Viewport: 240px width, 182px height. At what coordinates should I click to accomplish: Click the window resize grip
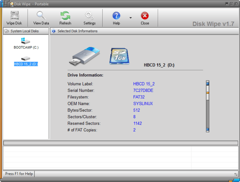(236, 174)
